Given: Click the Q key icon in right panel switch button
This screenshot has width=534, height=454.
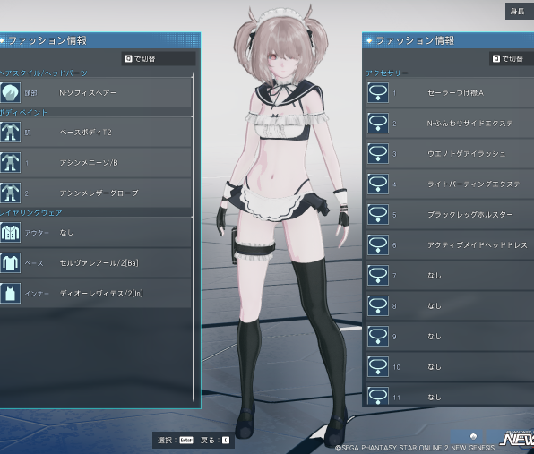Looking at the screenshot, I should tap(495, 59).
